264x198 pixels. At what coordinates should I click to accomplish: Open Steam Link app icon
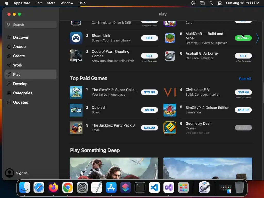coord(76,38)
